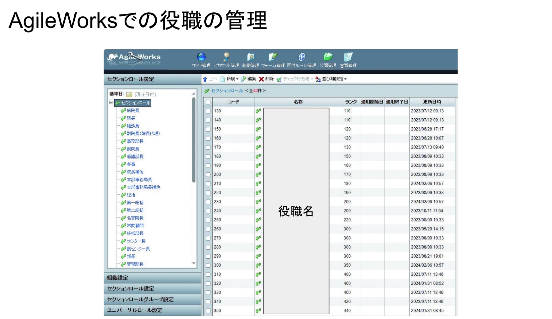Click the 上へ up arrow button

210,79
